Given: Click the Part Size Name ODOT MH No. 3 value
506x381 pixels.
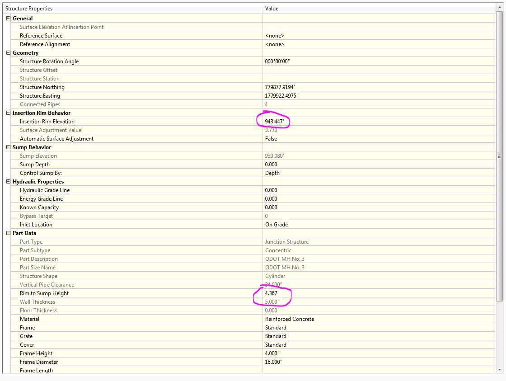Looking at the screenshot, I should (x=285, y=268).
